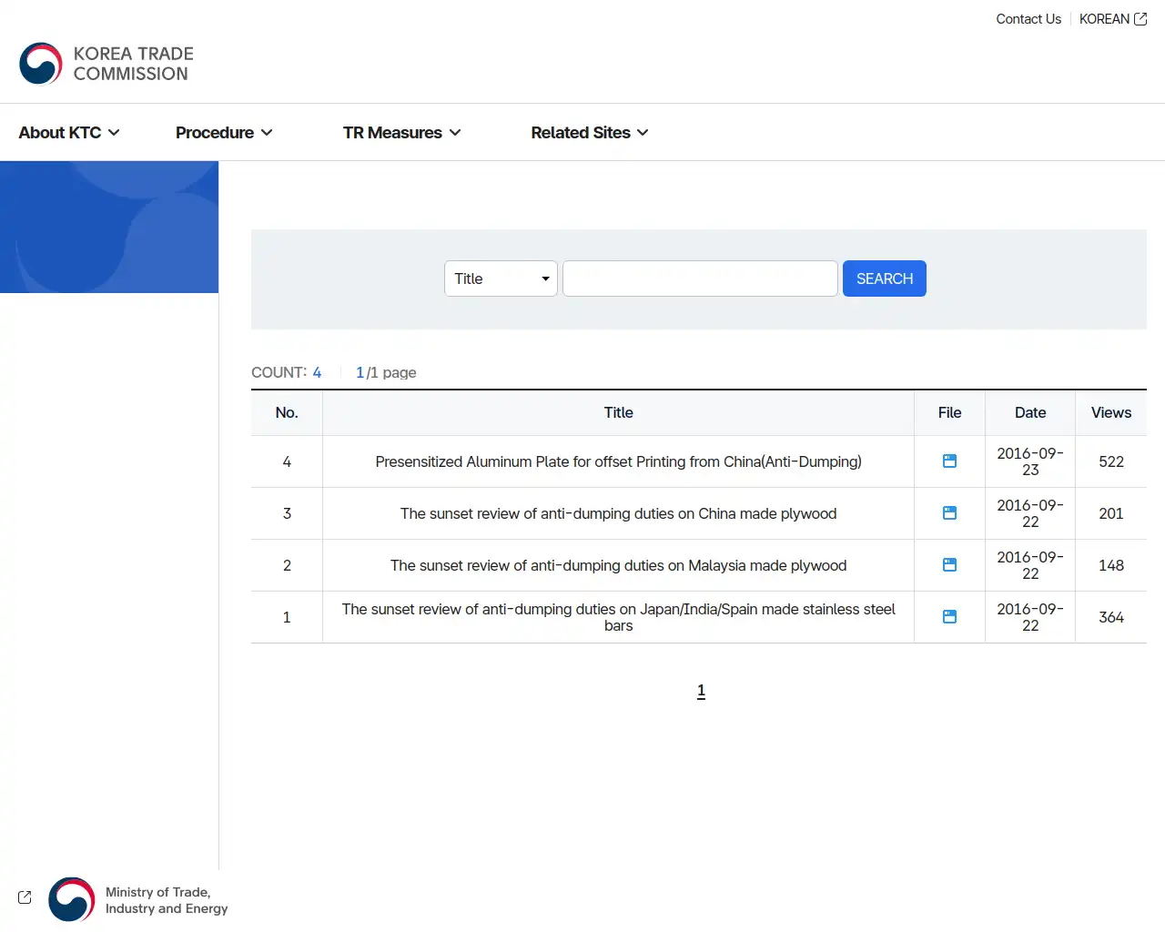Open sunset review on Japan/India/Spain stainless steel bars

(x=619, y=617)
